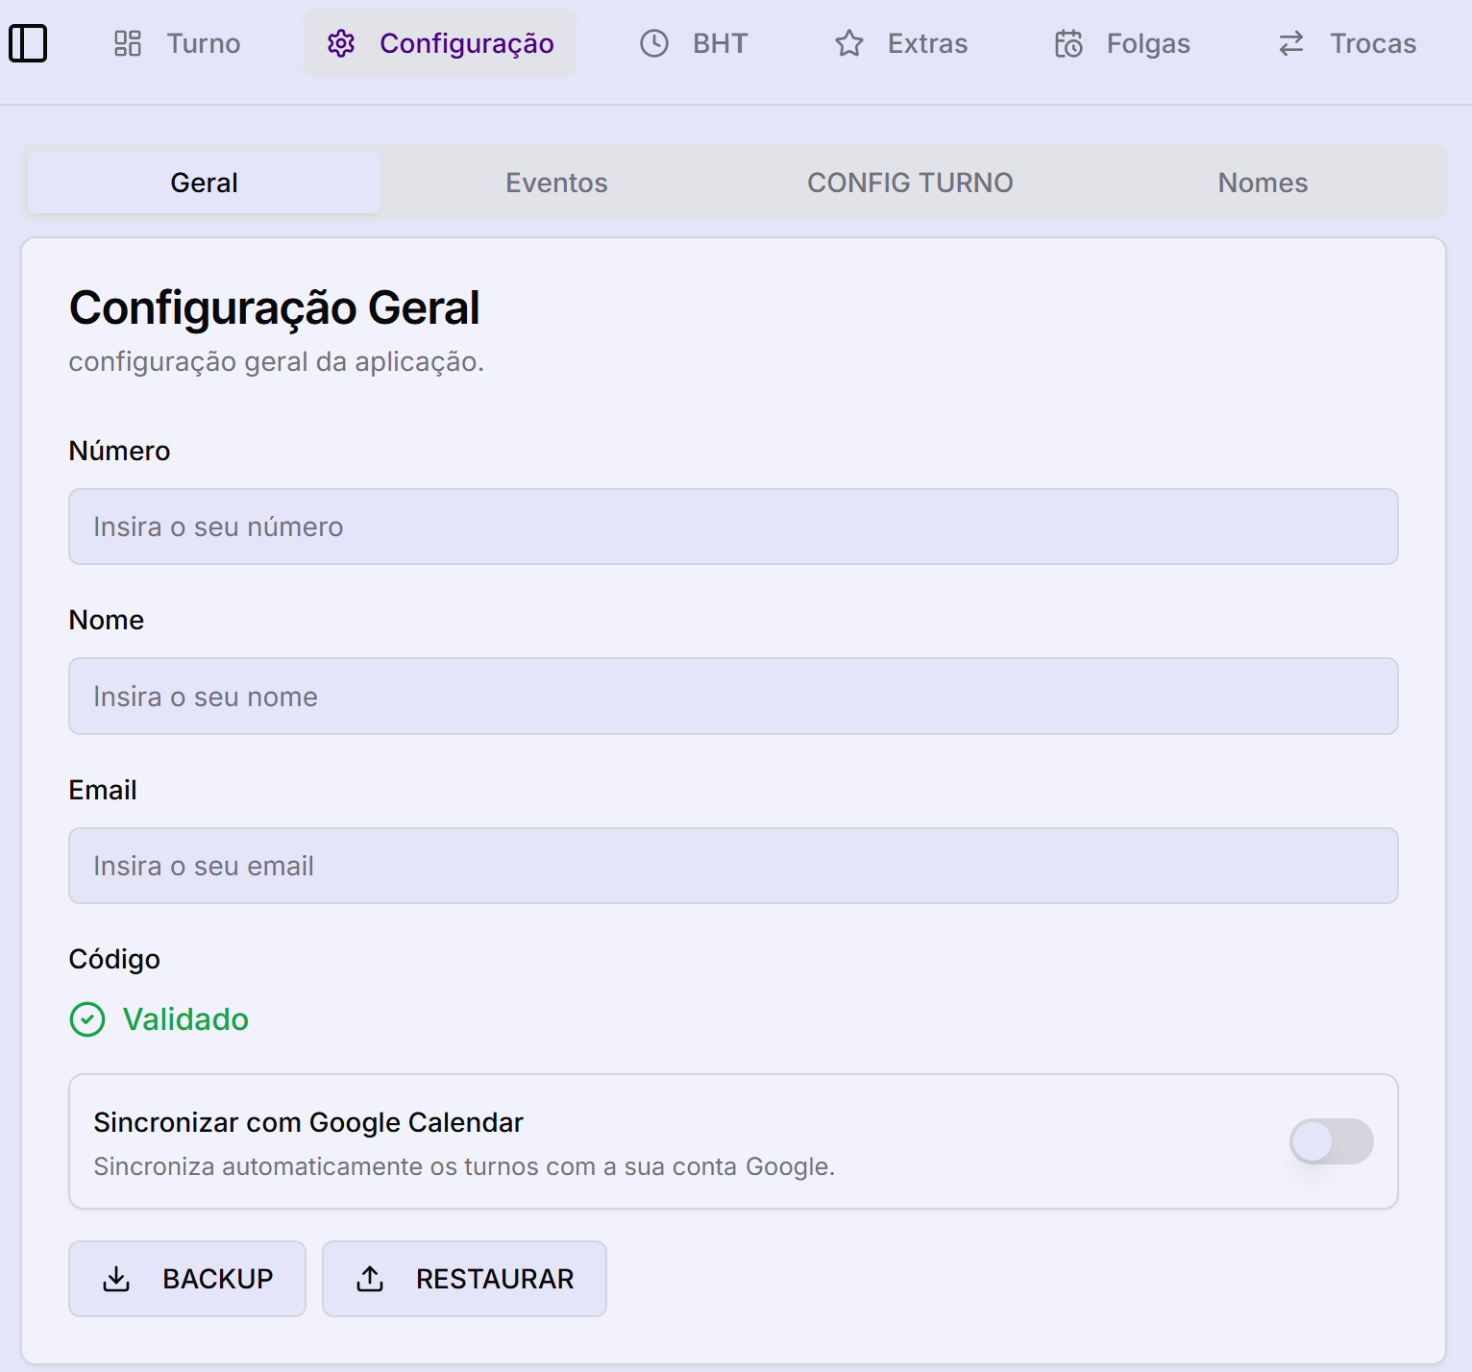The height and width of the screenshot is (1372, 1472).
Task: Click the Trocas swap arrows icon
Action: pos(1291,43)
